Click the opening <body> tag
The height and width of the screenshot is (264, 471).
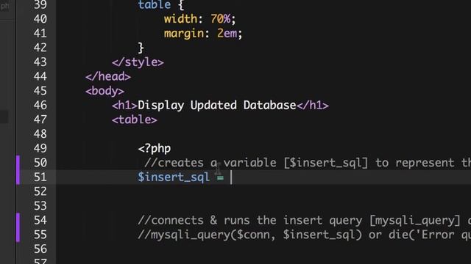click(x=105, y=91)
